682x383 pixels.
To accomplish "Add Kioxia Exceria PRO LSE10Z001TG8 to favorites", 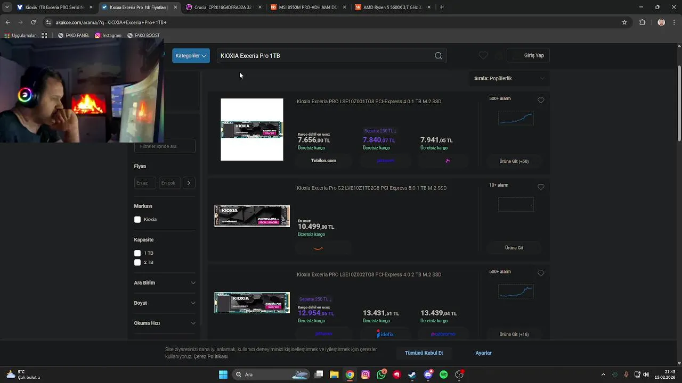I will 541,100.
